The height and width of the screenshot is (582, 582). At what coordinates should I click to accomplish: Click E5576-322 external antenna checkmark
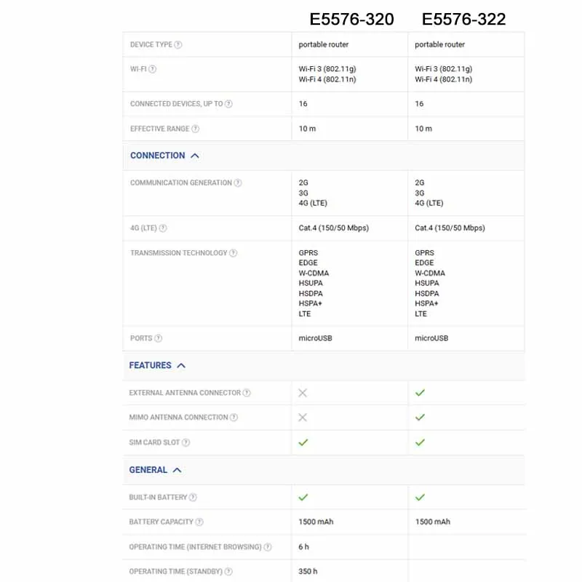420,393
